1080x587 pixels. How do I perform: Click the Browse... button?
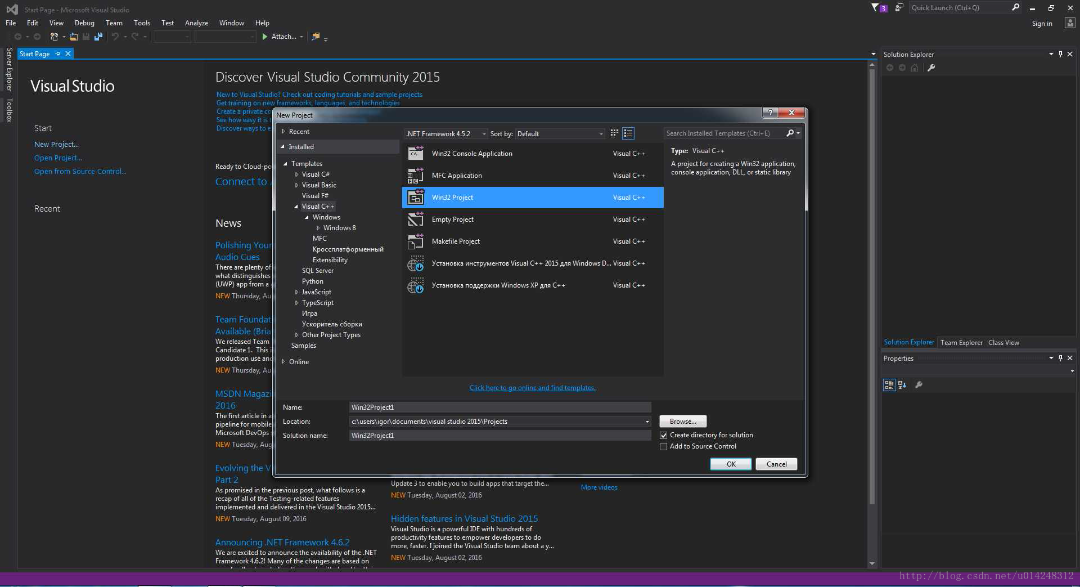[x=683, y=422]
